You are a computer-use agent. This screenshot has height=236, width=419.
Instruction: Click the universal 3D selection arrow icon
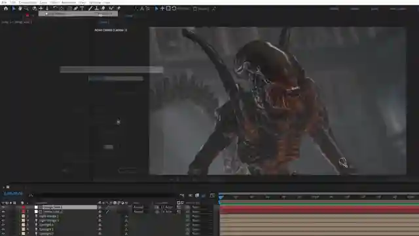pos(156,9)
